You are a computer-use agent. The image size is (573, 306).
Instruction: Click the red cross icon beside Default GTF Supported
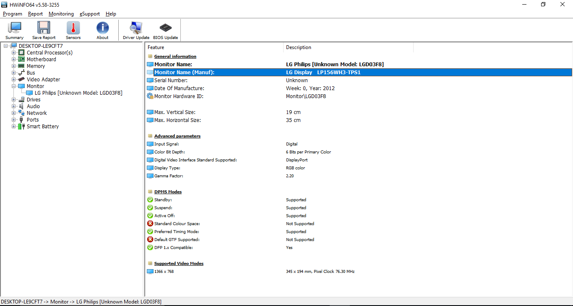[x=150, y=239]
